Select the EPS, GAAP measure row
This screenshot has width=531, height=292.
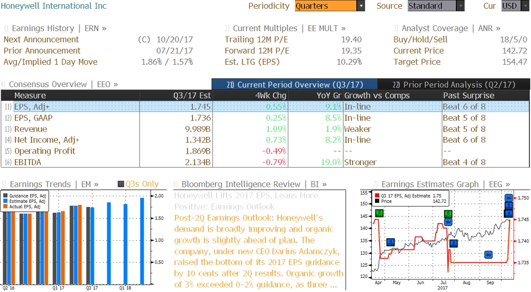pos(265,118)
